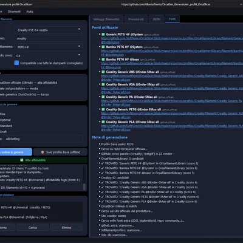Click the green check icon by Creality Generic PLA

(x=103, y=122)
